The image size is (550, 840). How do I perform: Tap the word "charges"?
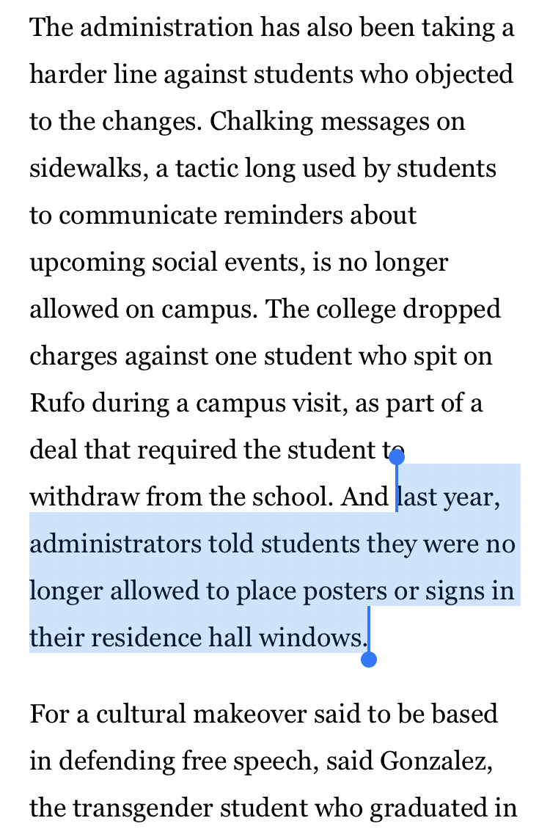point(73,357)
